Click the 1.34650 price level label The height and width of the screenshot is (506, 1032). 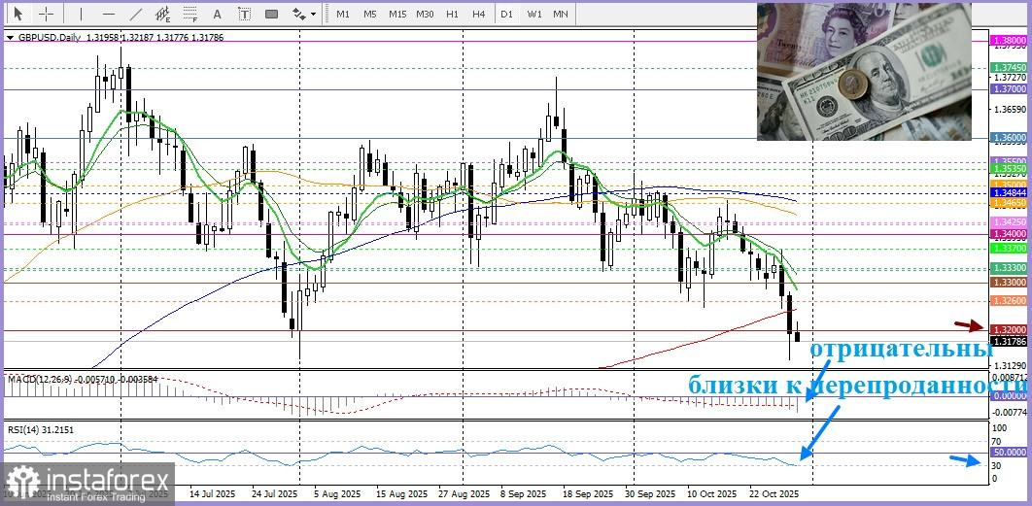point(1009,203)
